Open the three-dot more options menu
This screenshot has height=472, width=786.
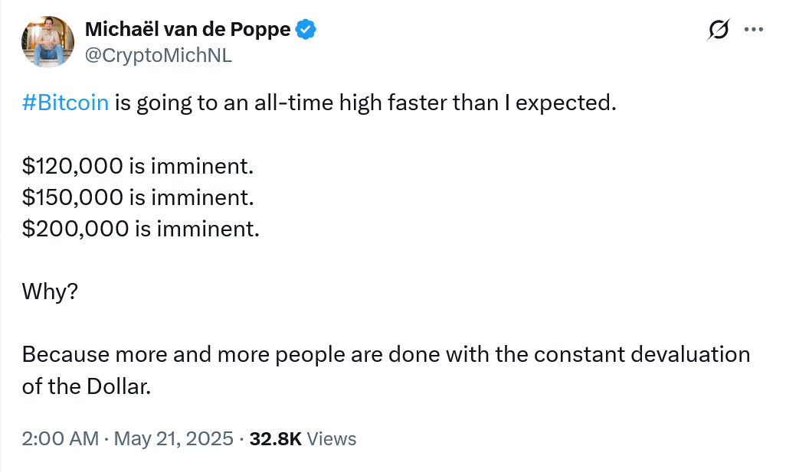pyautogui.click(x=753, y=30)
